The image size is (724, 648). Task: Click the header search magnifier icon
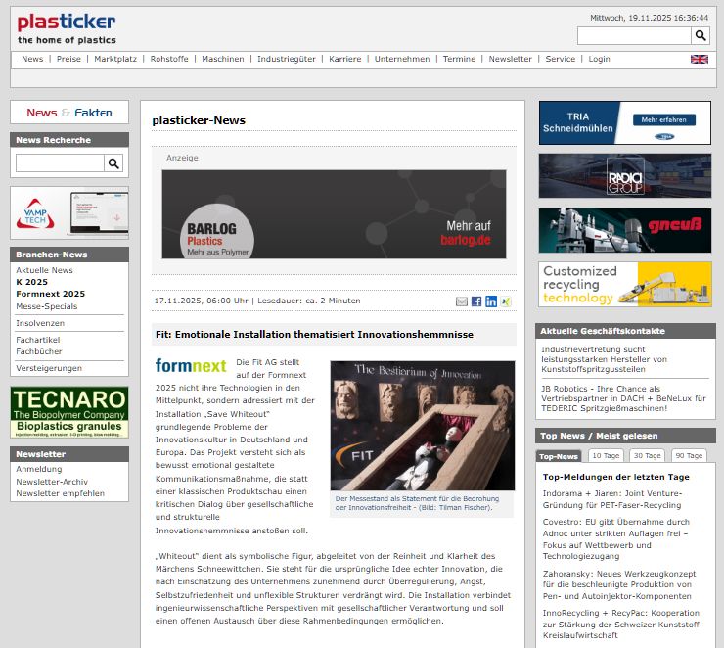[x=701, y=35]
